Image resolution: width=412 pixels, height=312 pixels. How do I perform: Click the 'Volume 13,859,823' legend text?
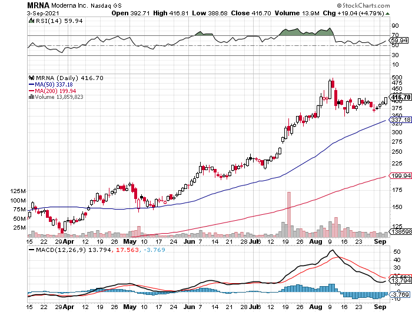tap(59, 97)
